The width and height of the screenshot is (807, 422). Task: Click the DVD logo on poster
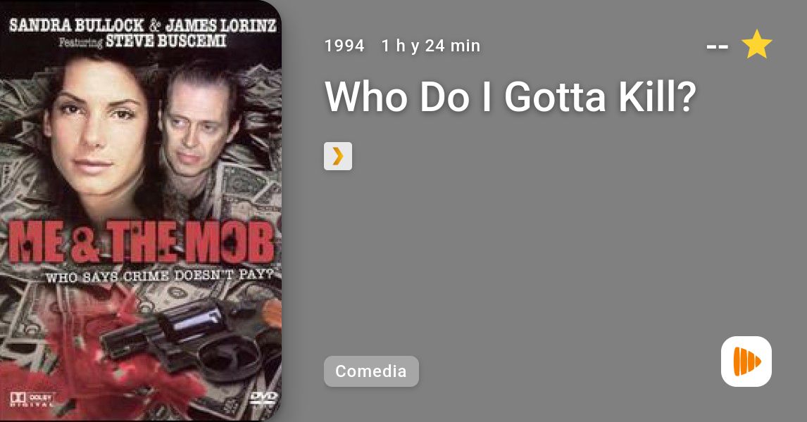tap(263, 398)
